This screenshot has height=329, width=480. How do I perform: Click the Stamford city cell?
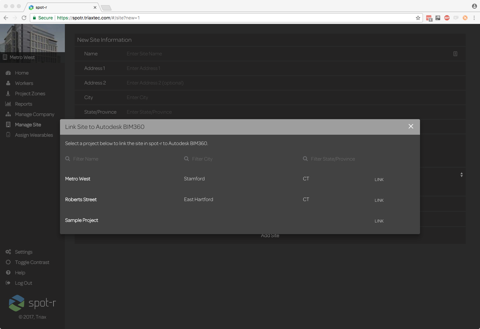(194, 179)
